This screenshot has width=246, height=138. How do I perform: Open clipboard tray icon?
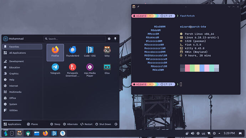pos(187,133)
